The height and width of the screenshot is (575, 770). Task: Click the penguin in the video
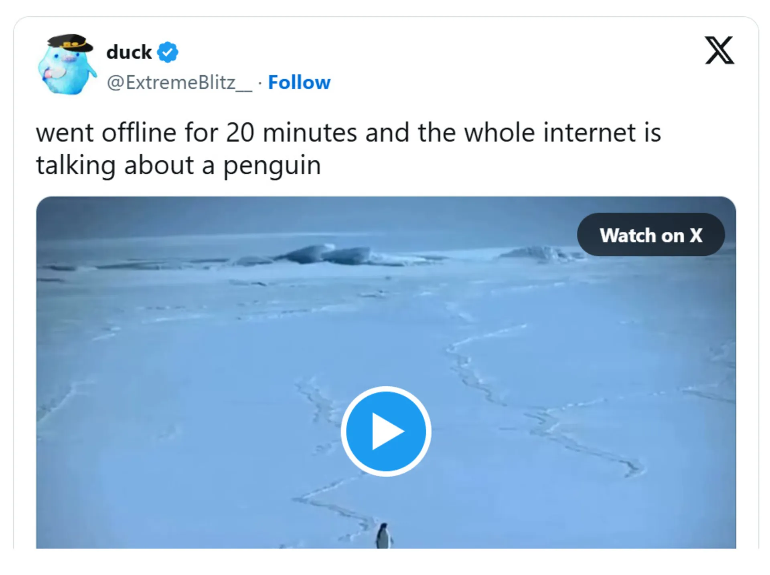coord(384,535)
